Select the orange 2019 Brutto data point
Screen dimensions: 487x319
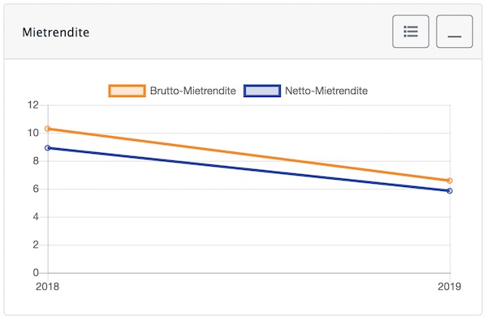click(450, 181)
